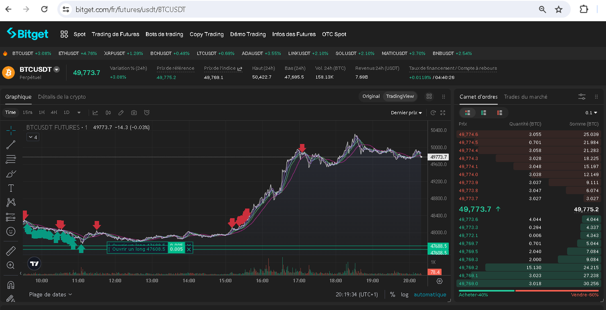Open the price alert clock icon
Image resolution: width=606 pixels, height=310 pixels.
(x=146, y=113)
